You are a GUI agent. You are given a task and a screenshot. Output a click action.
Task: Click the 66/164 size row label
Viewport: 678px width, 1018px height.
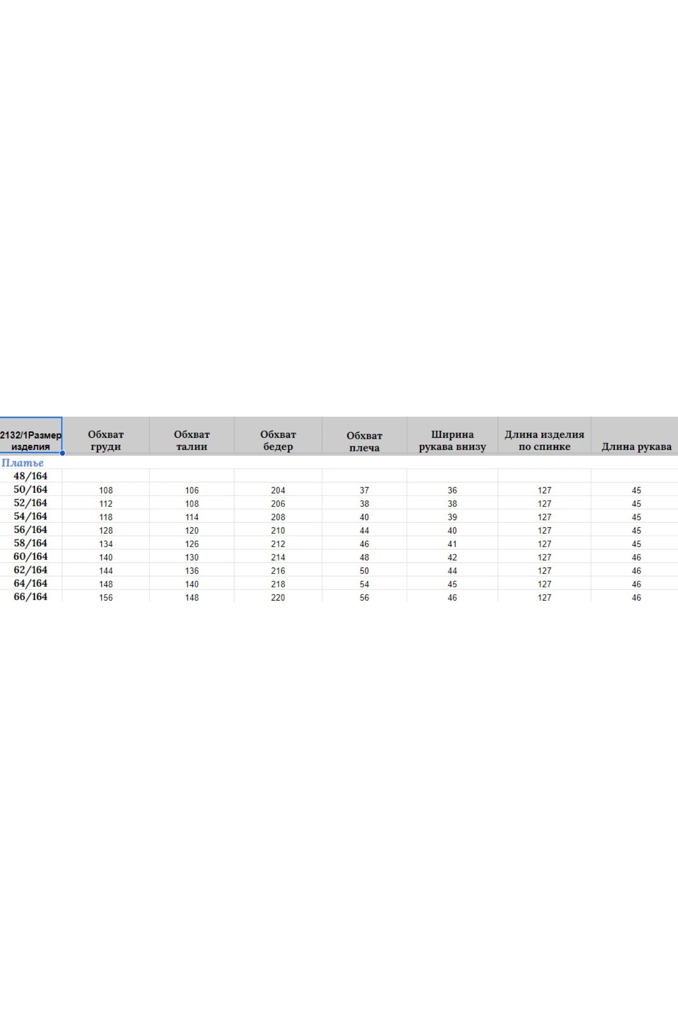coord(31,597)
